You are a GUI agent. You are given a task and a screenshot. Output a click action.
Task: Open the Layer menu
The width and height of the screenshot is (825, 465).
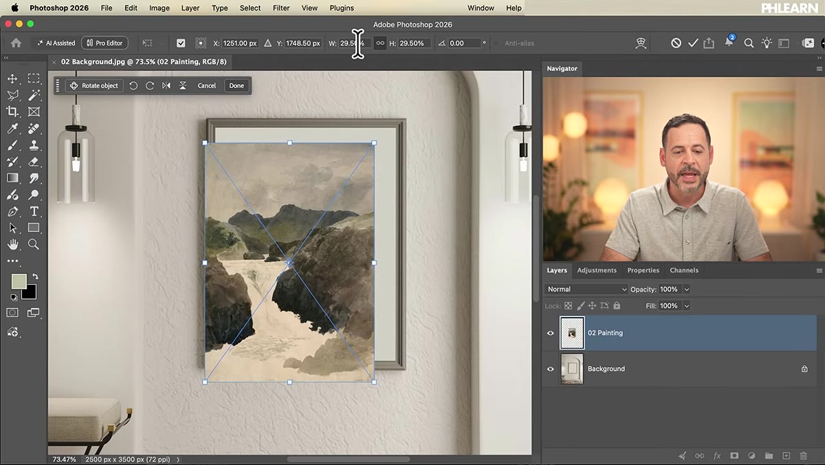pyautogui.click(x=190, y=8)
